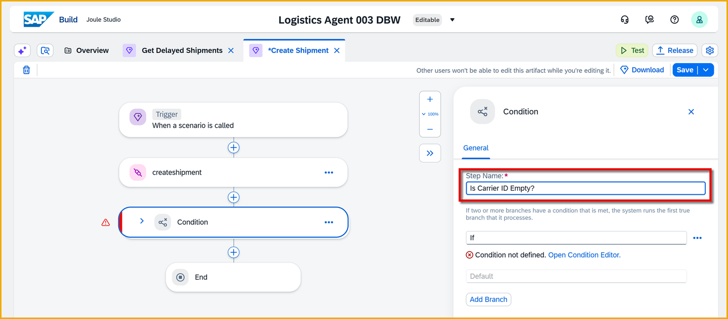Close the Condition properties panel
728x319 pixels.
point(691,112)
